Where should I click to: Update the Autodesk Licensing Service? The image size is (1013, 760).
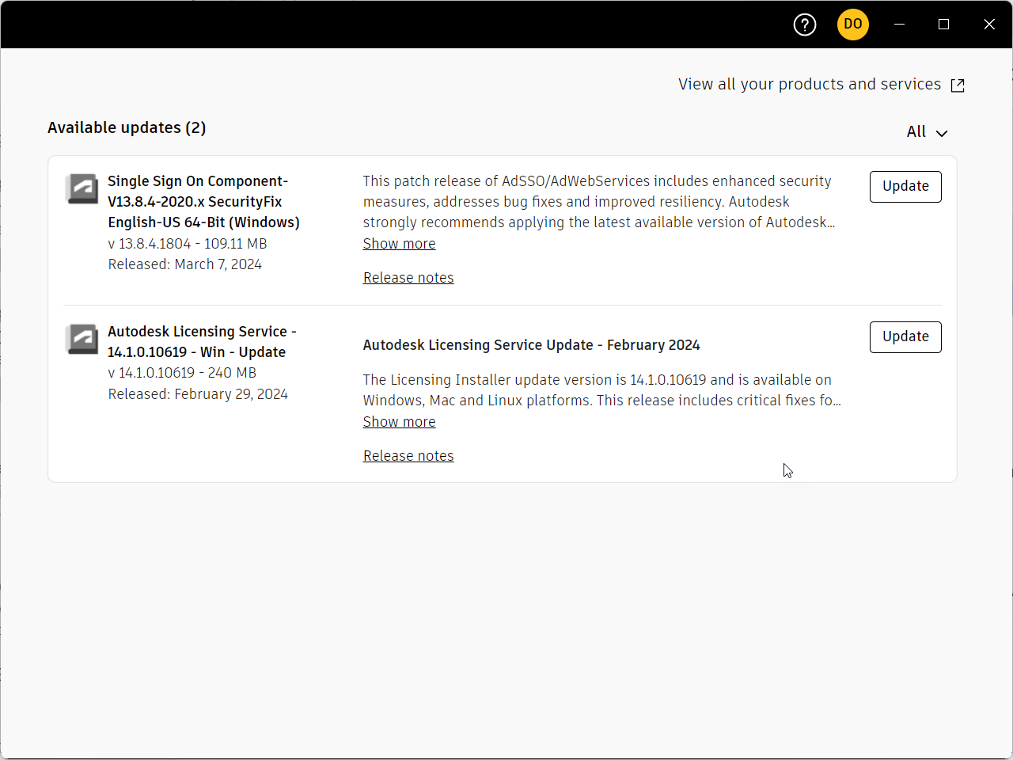click(905, 337)
